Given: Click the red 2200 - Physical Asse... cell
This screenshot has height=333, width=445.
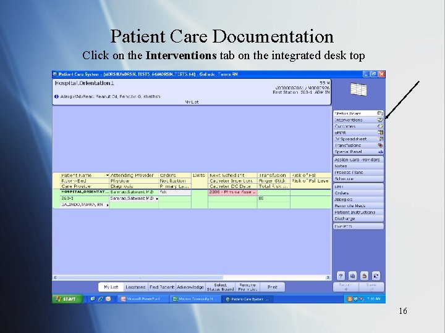Looking at the screenshot, I should click(232, 192).
